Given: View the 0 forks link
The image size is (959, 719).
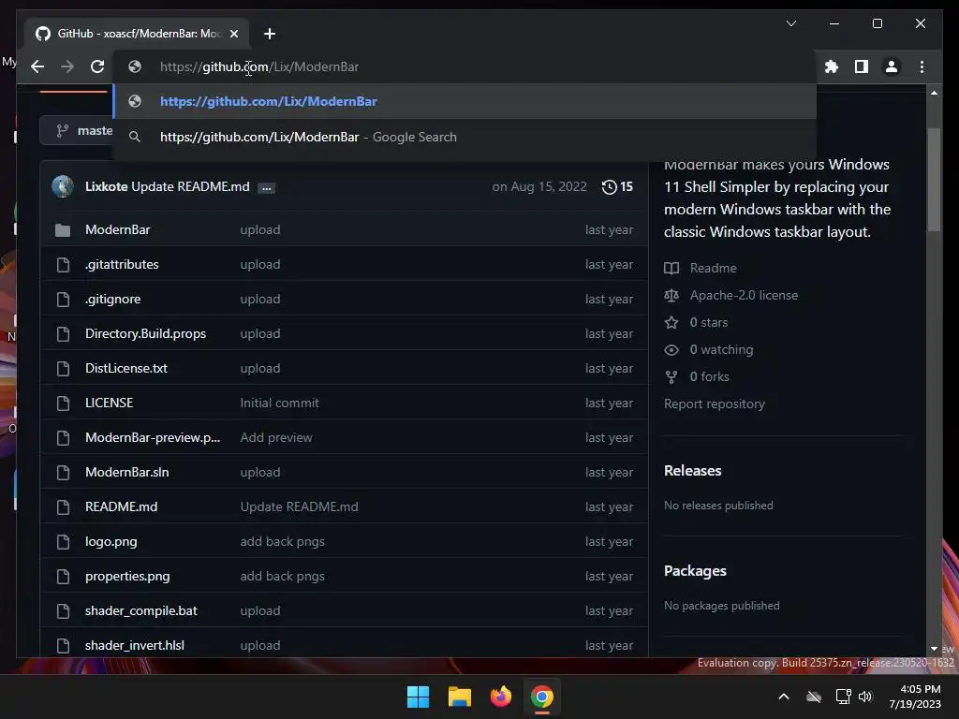Looking at the screenshot, I should (x=710, y=376).
